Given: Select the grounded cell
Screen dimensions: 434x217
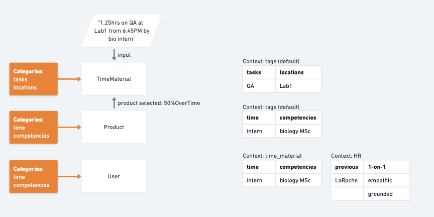Looking at the screenshot, I should pyautogui.click(x=387, y=194).
